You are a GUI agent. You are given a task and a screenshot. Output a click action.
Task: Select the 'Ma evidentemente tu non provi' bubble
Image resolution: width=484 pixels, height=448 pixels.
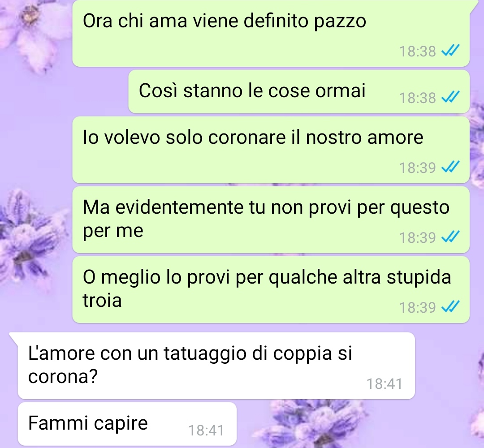coord(271,220)
